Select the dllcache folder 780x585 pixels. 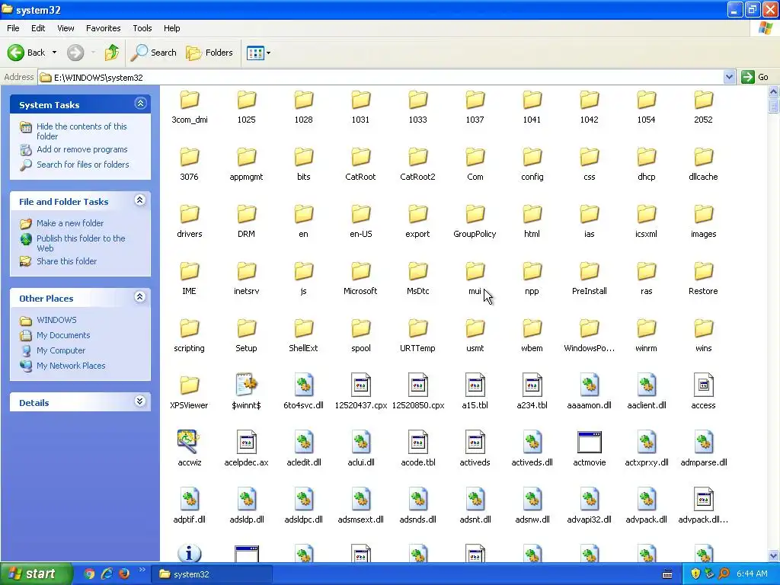pos(703,165)
